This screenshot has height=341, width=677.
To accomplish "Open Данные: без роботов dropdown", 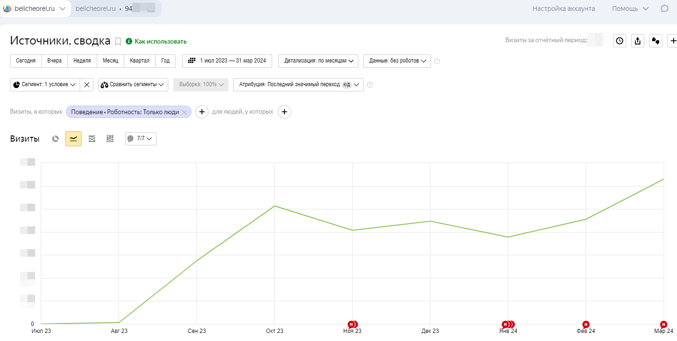I will click(x=397, y=61).
